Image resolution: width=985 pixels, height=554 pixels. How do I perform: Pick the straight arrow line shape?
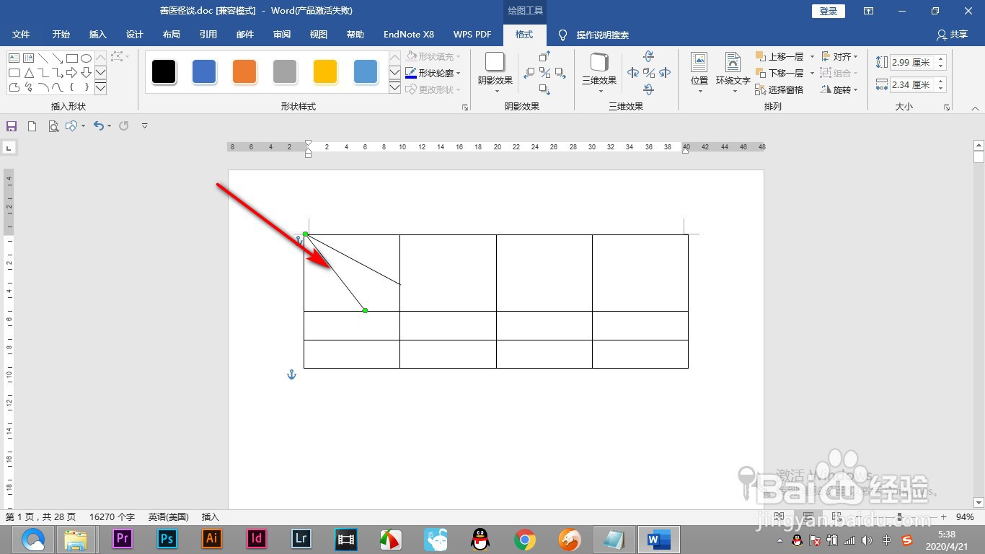(x=57, y=58)
